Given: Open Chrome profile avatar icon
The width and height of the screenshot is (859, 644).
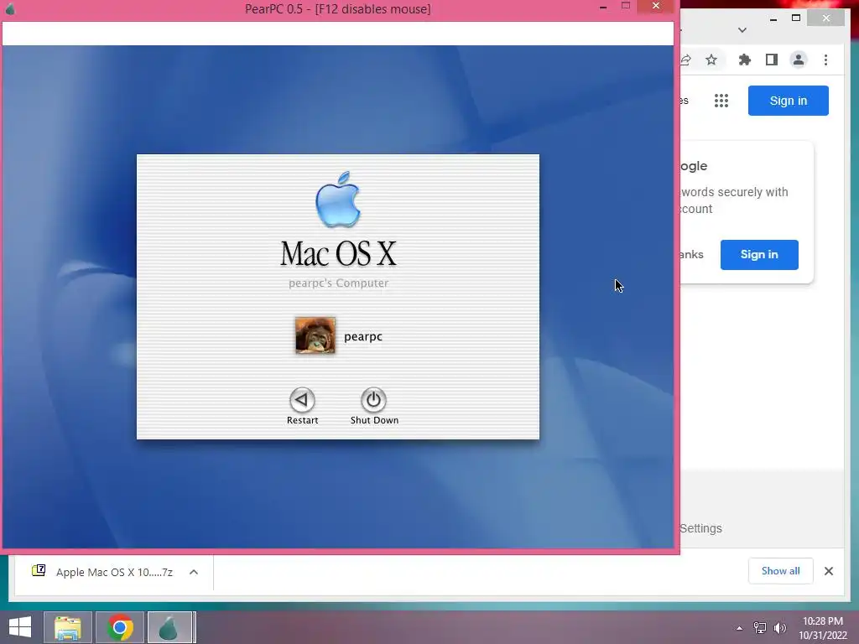Looking at the screenshot, I should [799, 60].
